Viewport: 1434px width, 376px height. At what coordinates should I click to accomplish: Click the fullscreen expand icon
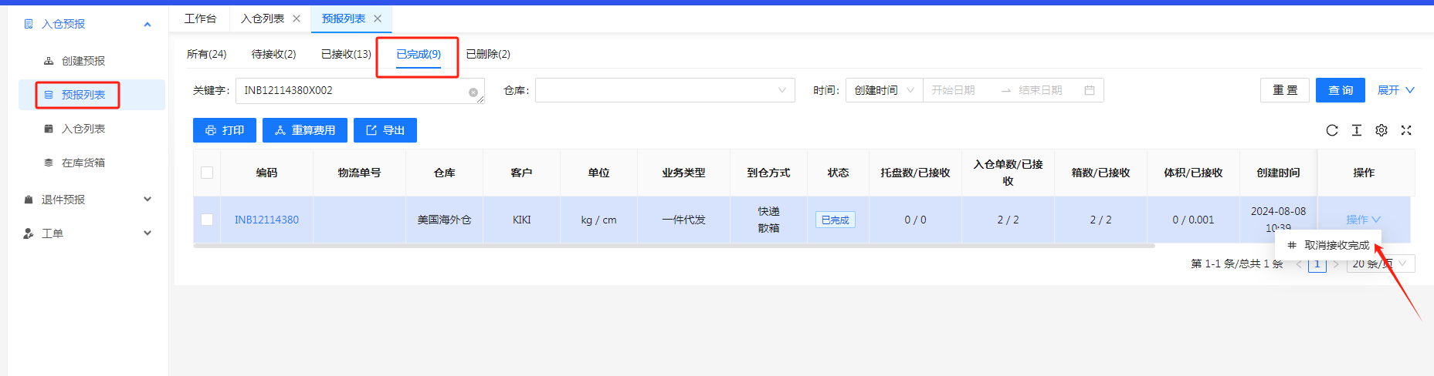click(x=1406, y=130)
